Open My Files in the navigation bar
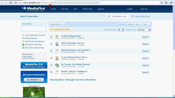Screen dimensions: 175x98 coord(65,9)
